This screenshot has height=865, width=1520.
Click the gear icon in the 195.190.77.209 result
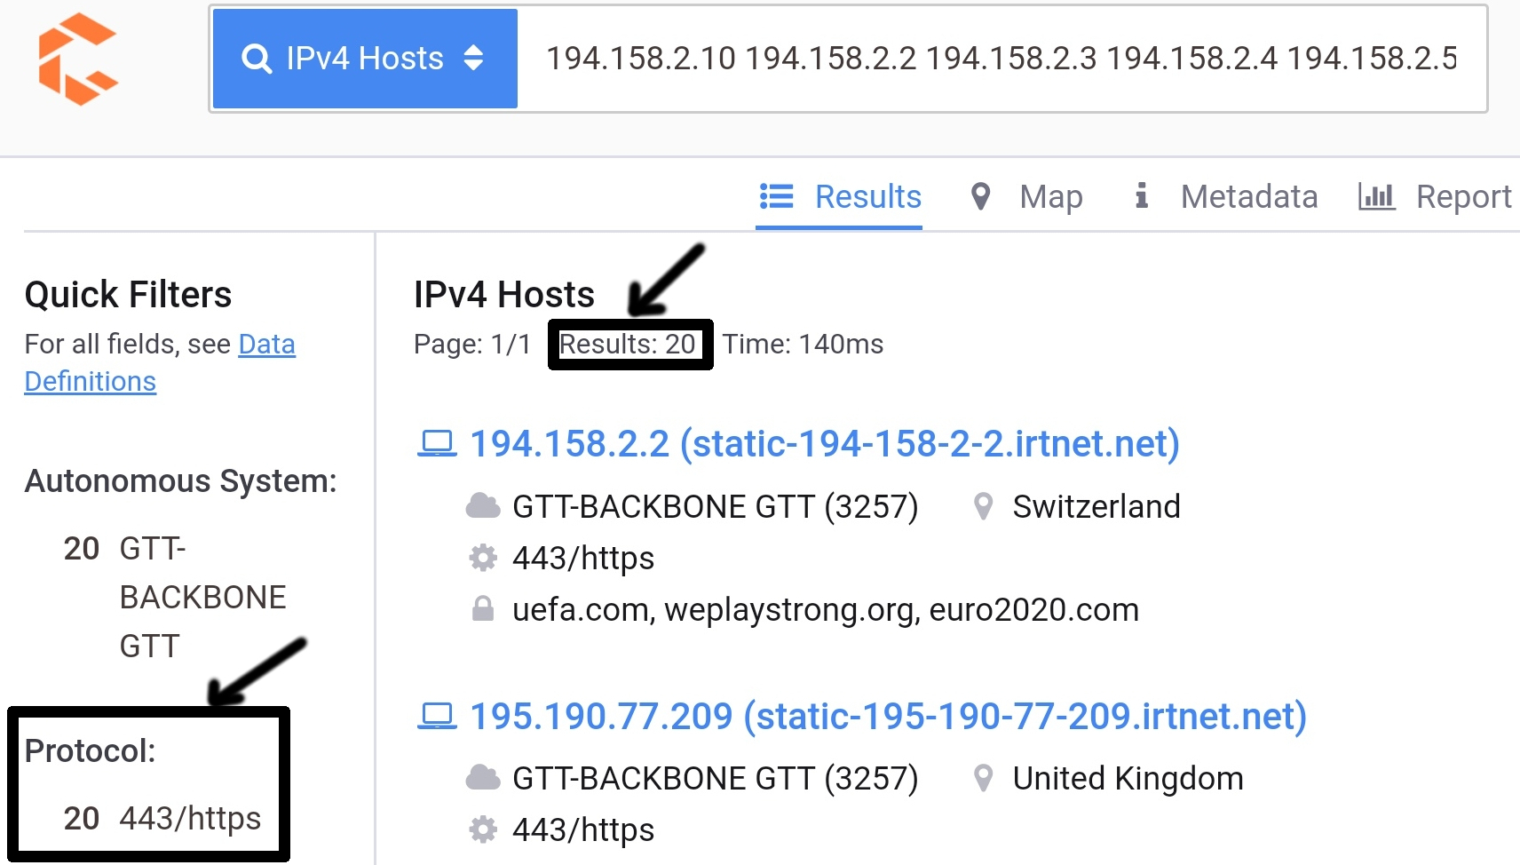(483, 829)
